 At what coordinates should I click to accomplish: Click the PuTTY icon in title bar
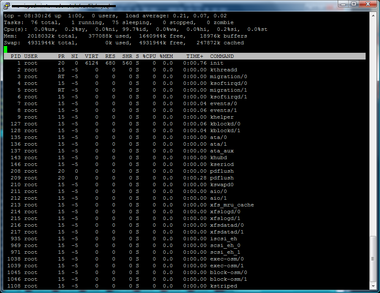click(x=7, y=5)
